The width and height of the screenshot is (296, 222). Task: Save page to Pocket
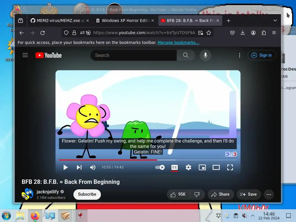[x=232, y=33]
